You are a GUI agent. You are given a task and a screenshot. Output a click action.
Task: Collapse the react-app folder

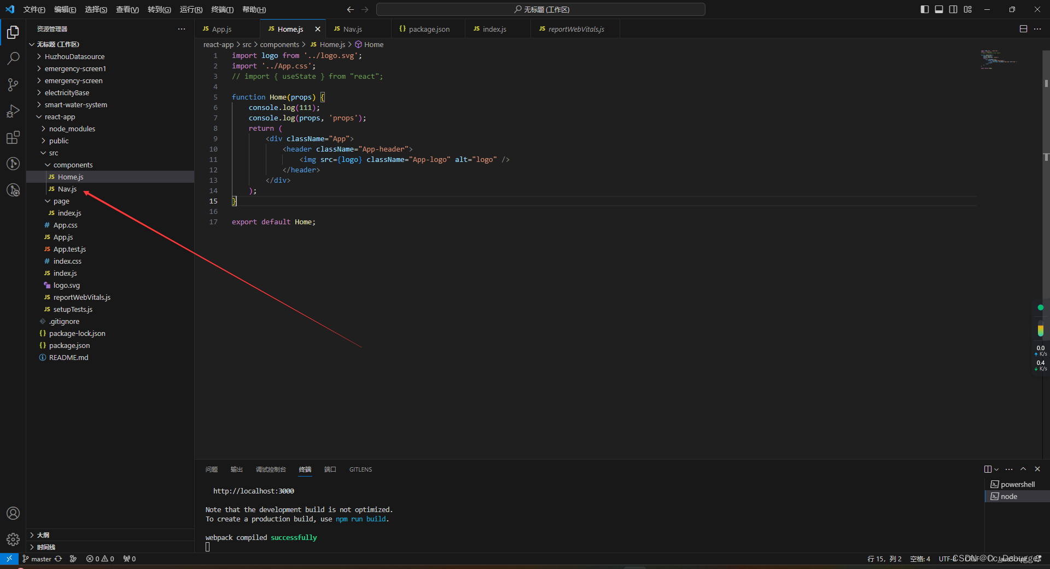click(110, 117)
